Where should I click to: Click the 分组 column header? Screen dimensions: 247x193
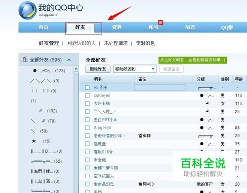(201, 79)
